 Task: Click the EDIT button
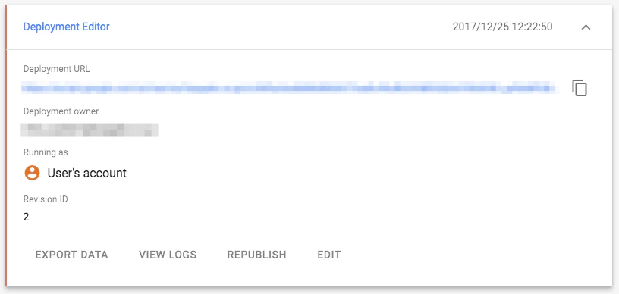tap(329, 255)
